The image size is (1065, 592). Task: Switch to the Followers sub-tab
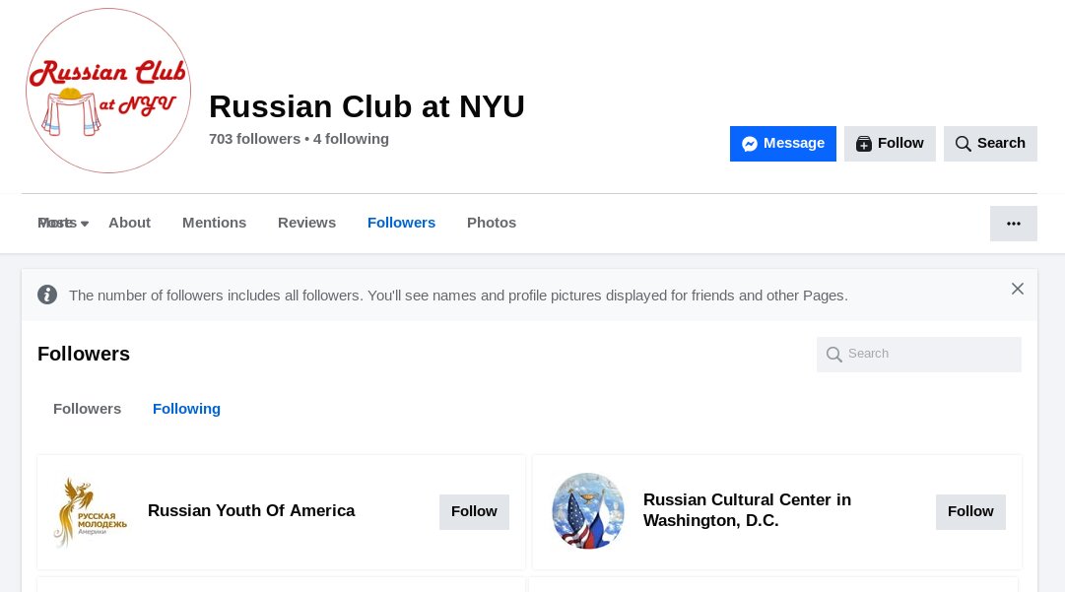[87, 409]
